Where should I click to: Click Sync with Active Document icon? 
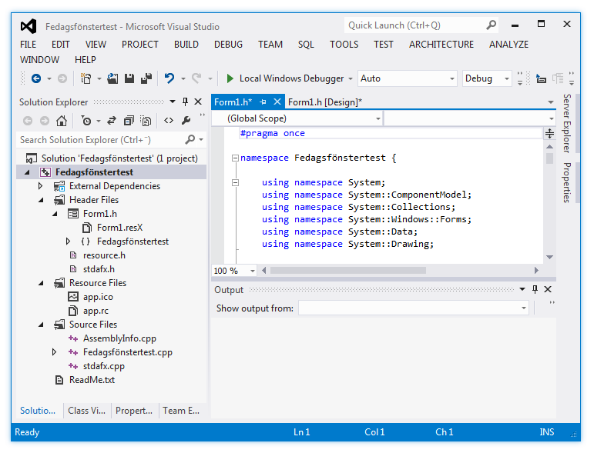pyautogui.click(x=112, y=121)
